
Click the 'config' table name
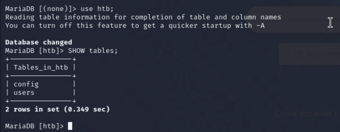[x=26, y=84]
